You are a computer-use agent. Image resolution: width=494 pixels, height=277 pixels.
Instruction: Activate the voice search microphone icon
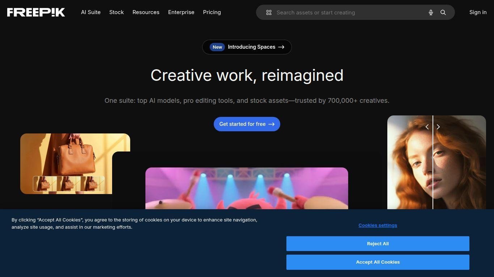coord(431,12)
